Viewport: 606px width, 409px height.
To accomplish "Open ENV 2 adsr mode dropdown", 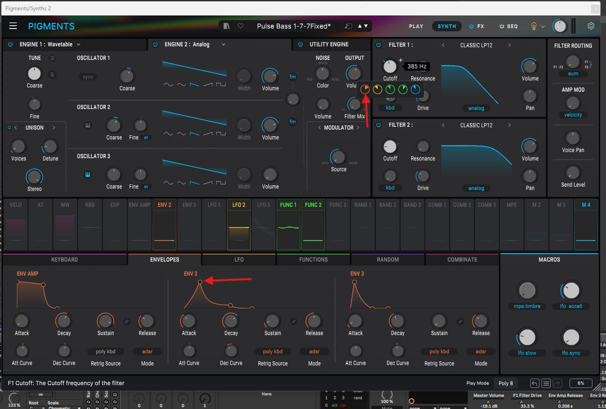I will pos(314,351).
